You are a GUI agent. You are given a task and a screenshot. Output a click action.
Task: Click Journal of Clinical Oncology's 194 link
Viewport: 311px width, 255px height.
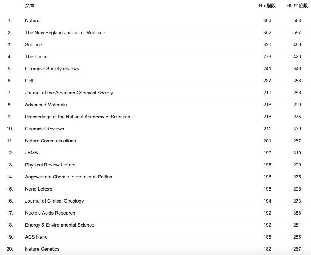(267, 201)
